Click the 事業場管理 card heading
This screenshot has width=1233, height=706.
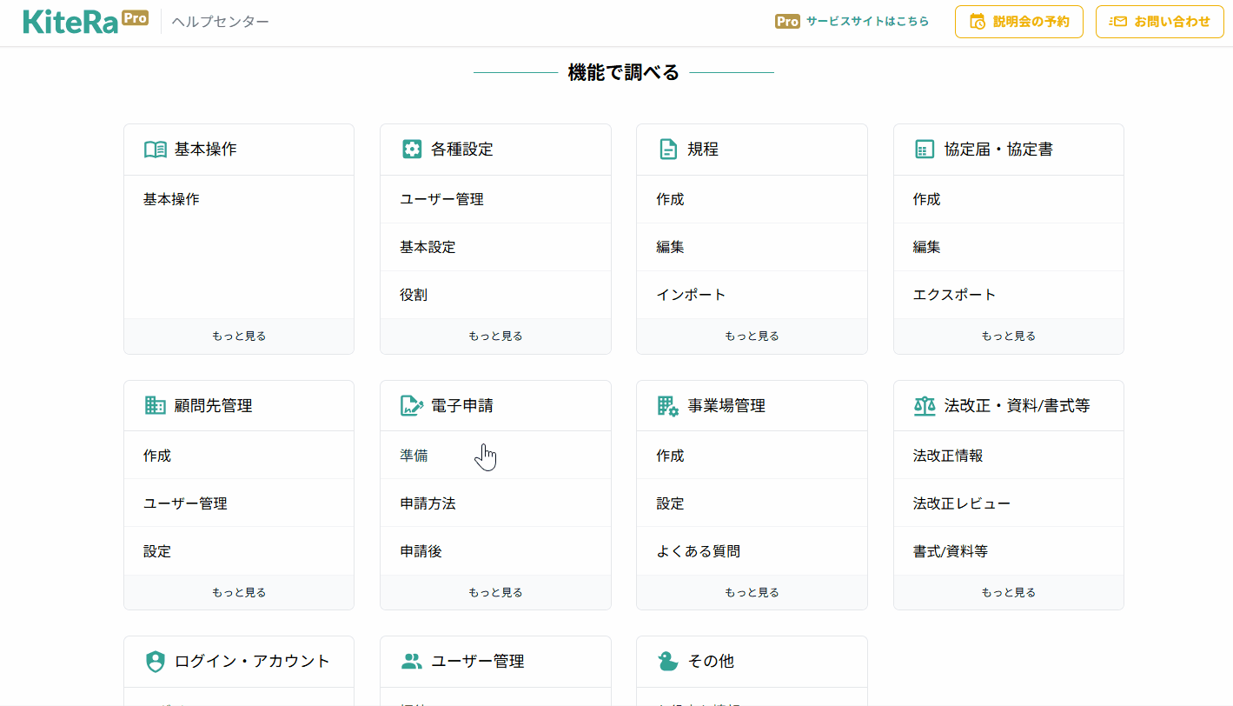coord(726,405)
